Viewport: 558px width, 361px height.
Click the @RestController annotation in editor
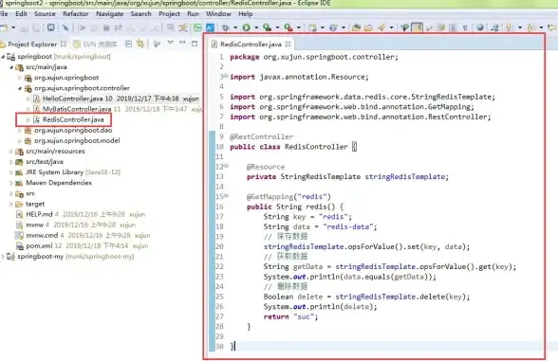(262, 136)
